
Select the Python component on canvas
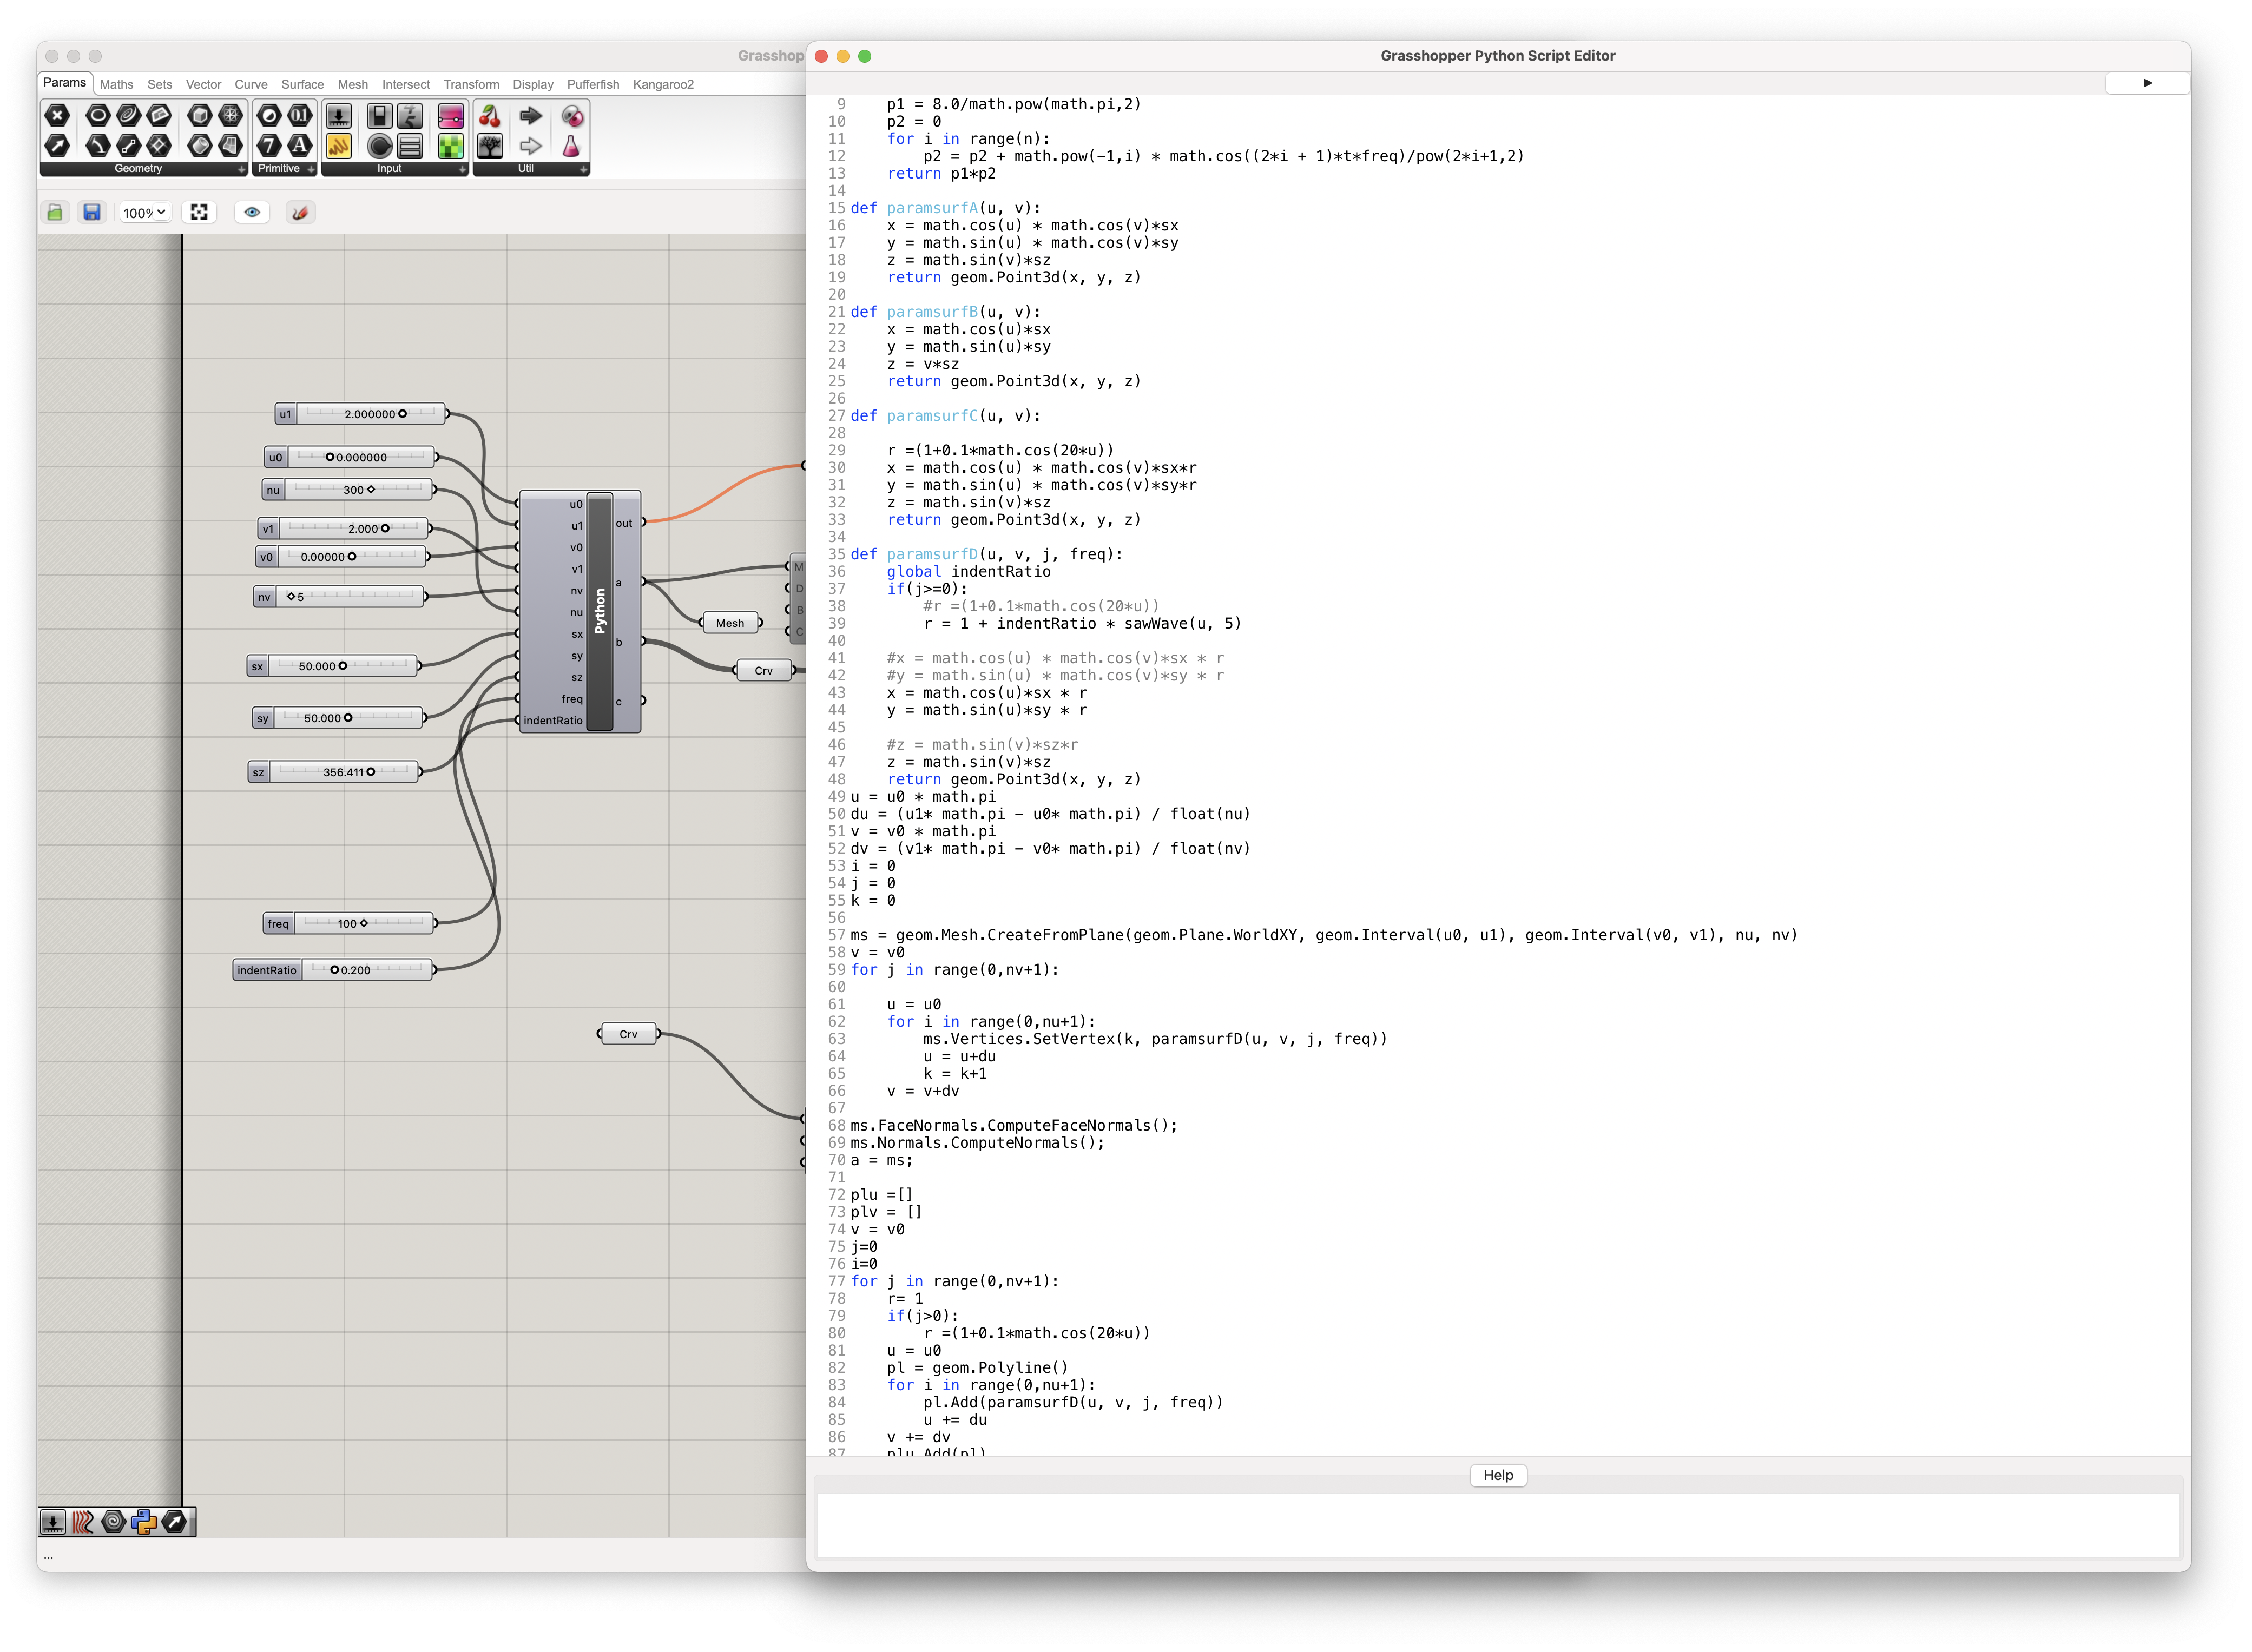pos(599,611)
